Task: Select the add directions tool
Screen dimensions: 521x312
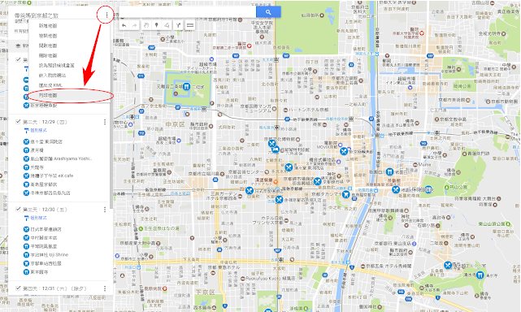Action: 179,25
